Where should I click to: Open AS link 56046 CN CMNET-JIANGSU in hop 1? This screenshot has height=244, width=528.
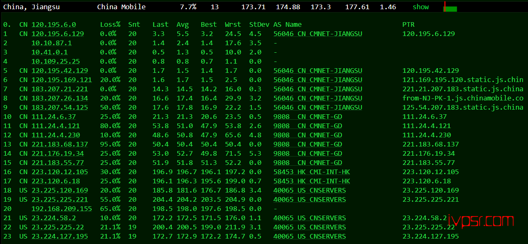point(318,34)
